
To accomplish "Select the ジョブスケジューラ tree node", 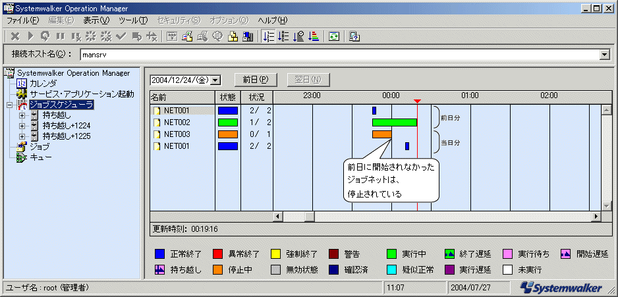I will point(61,105).
